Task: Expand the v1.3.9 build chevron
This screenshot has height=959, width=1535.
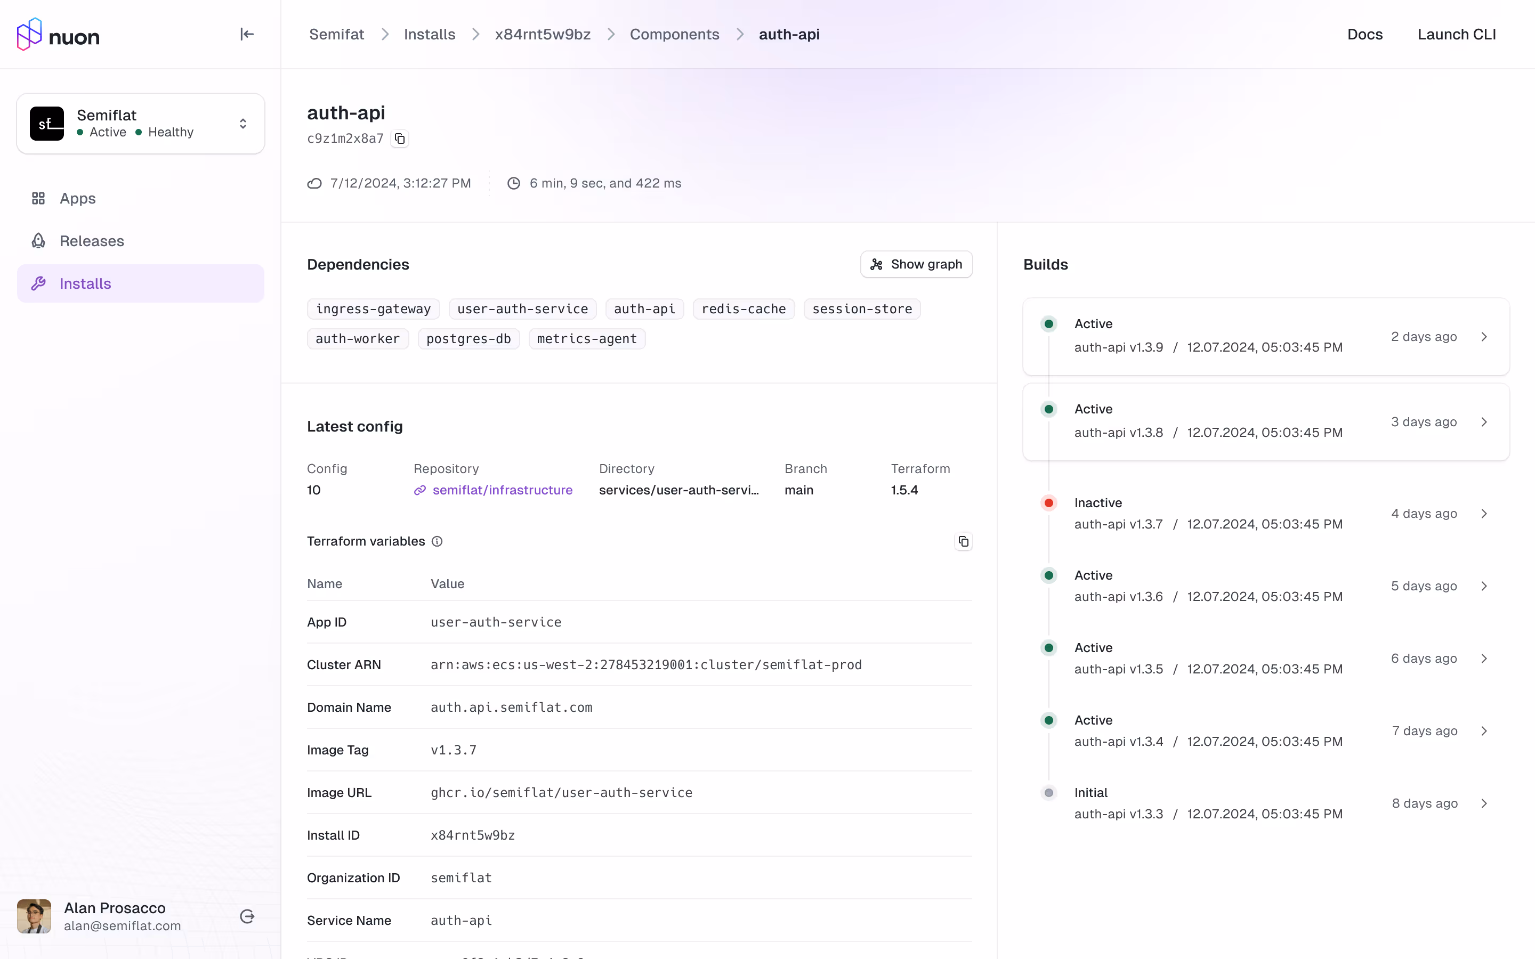Action: [1484, 337]
